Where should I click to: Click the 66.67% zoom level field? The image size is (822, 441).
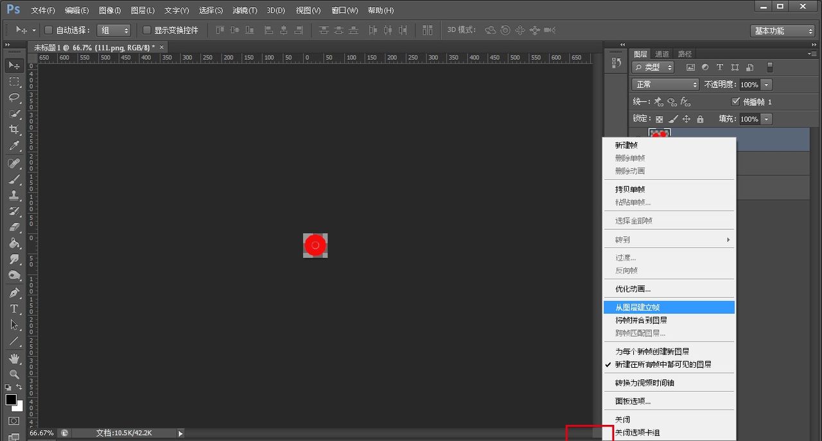42,433
